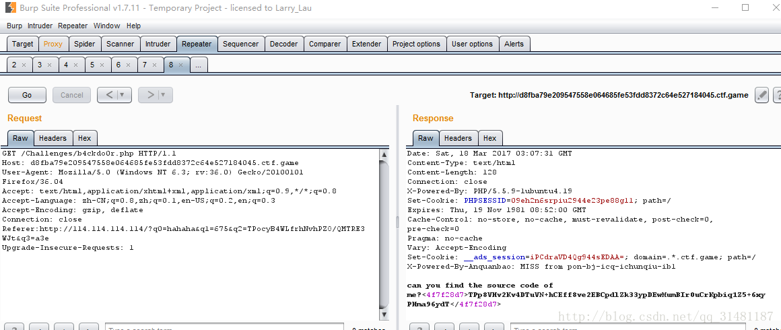Close repeater tab 4 with its x
The height and width of the screenshot is (330, 781).
point(75,65)
